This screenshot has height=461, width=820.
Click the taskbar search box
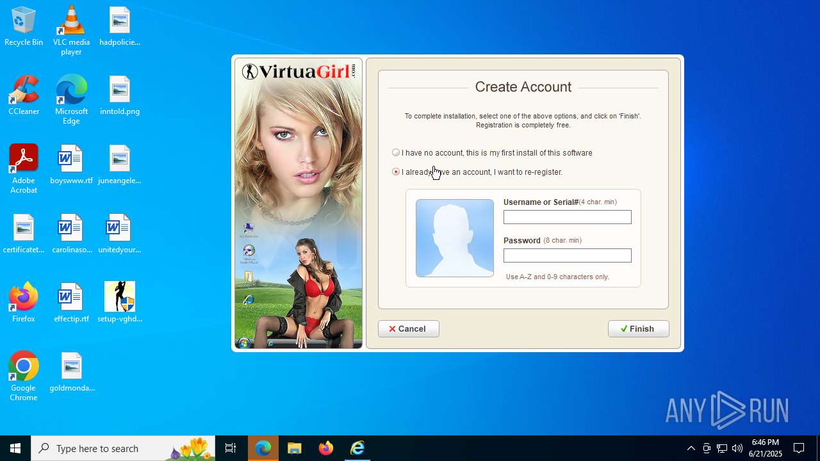[123, 448]
